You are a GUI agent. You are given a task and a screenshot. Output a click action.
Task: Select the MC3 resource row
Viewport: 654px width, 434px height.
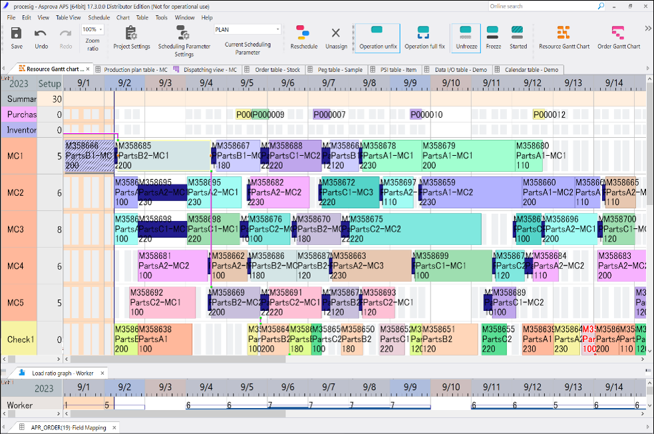click(x=19, y=230)
